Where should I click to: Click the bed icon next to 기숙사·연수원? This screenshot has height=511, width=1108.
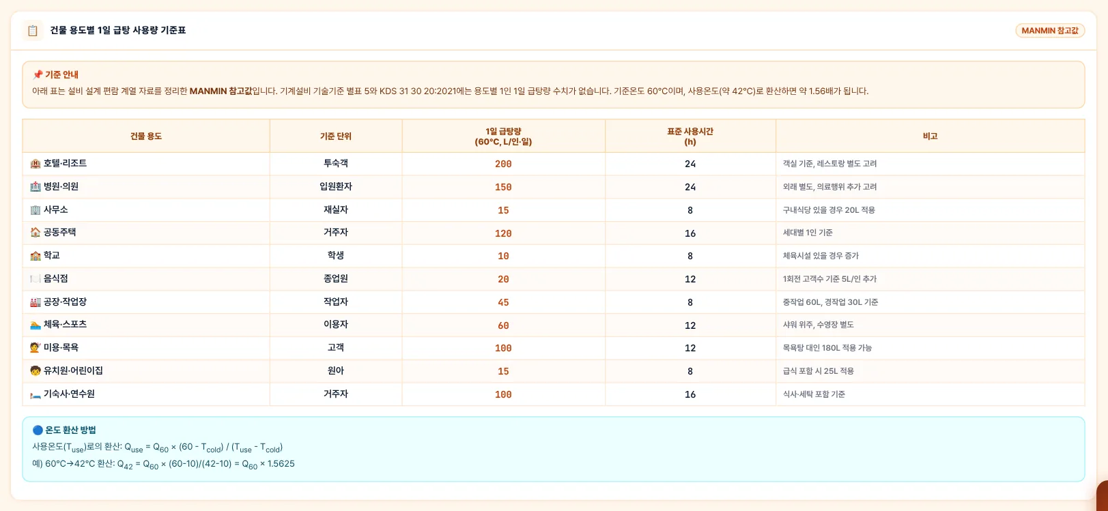pyautogui.click(x=35, y=394)
